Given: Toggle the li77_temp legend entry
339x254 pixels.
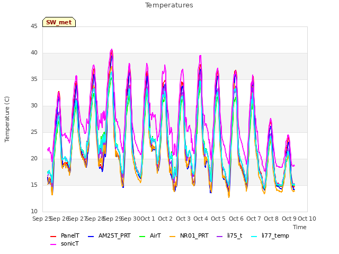Looking at the screenshot, I should coord(270,235).
